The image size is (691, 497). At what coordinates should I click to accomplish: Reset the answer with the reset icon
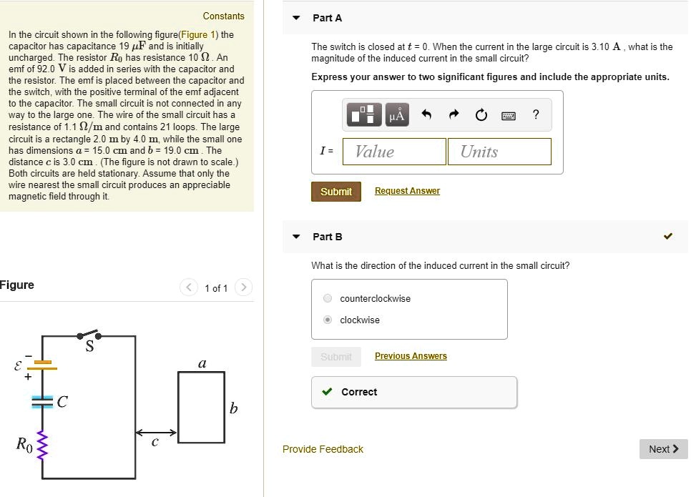(481, 114)
